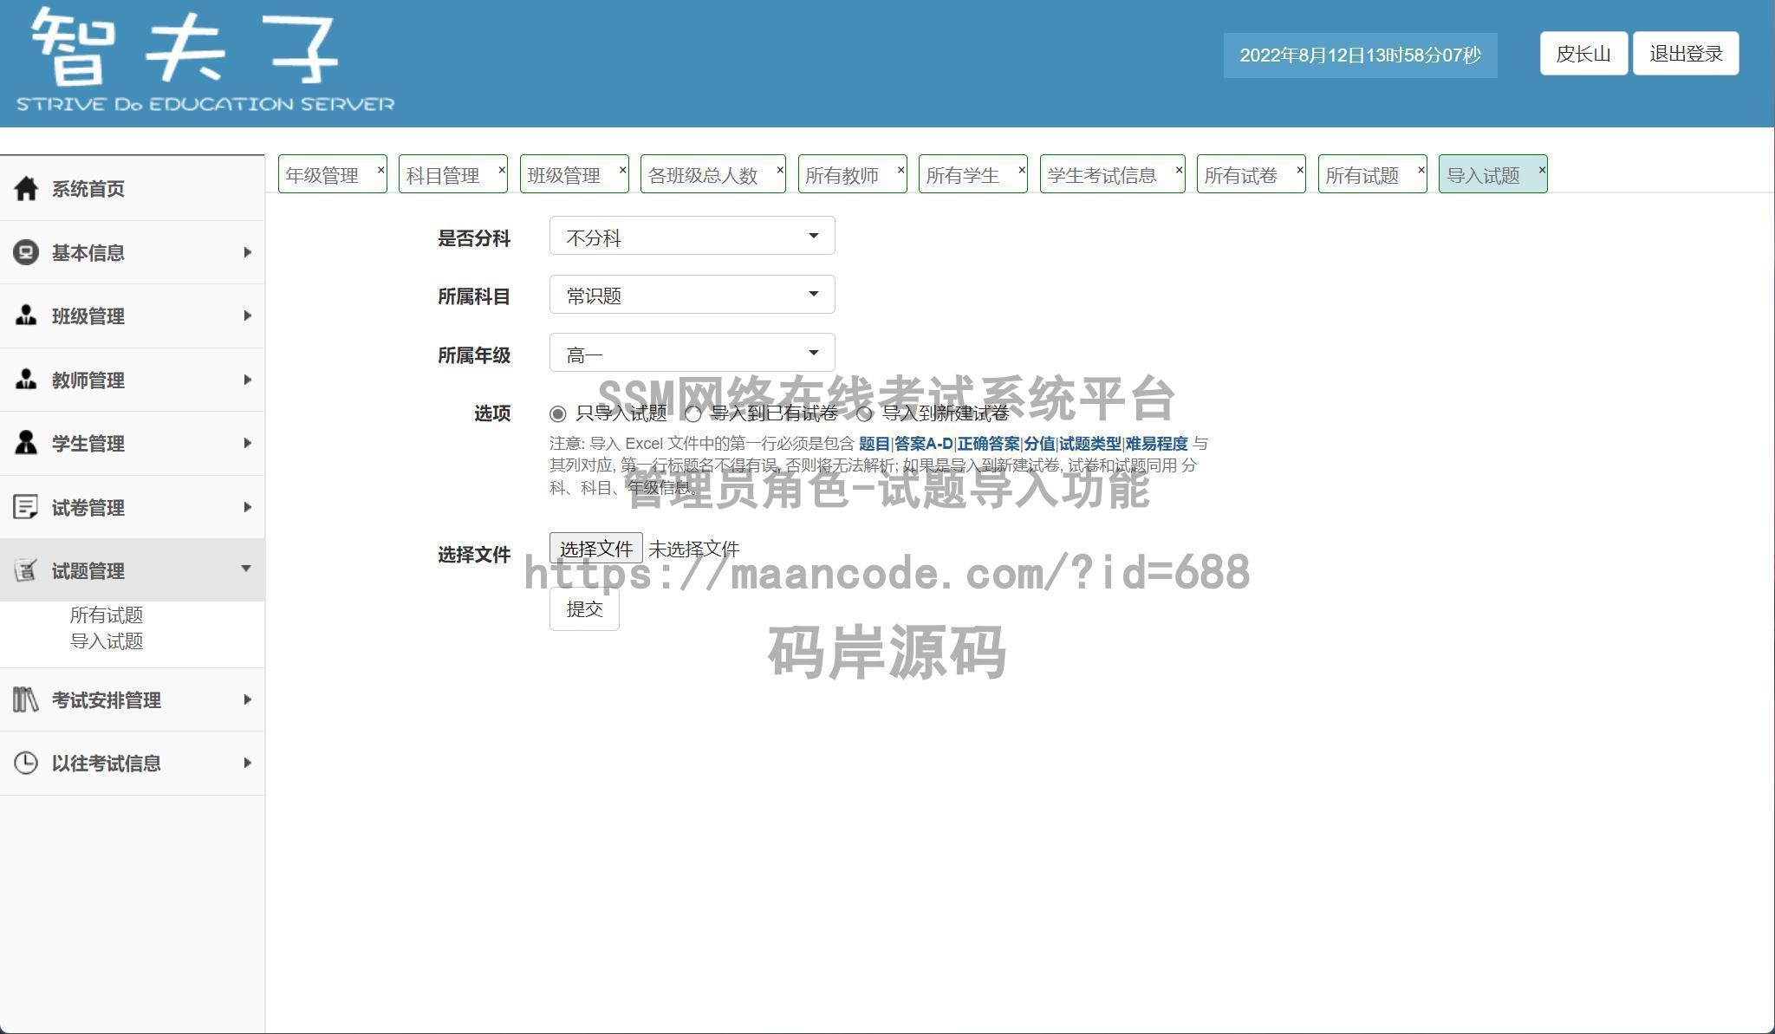The image size is (1775, 1034).
Task: Click the 皮长山 user button
Action: pos(1583,54)
